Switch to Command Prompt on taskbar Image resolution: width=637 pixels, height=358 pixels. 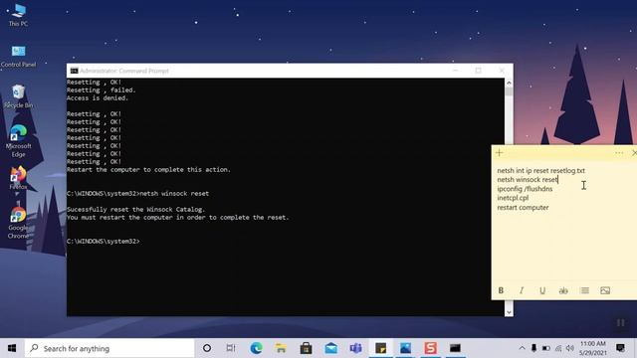point(455,348)
